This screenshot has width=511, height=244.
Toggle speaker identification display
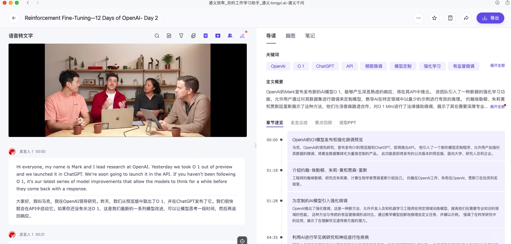[230, 36]
